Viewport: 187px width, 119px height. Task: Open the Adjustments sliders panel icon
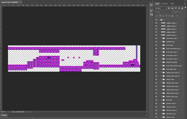tap(151, 15)
